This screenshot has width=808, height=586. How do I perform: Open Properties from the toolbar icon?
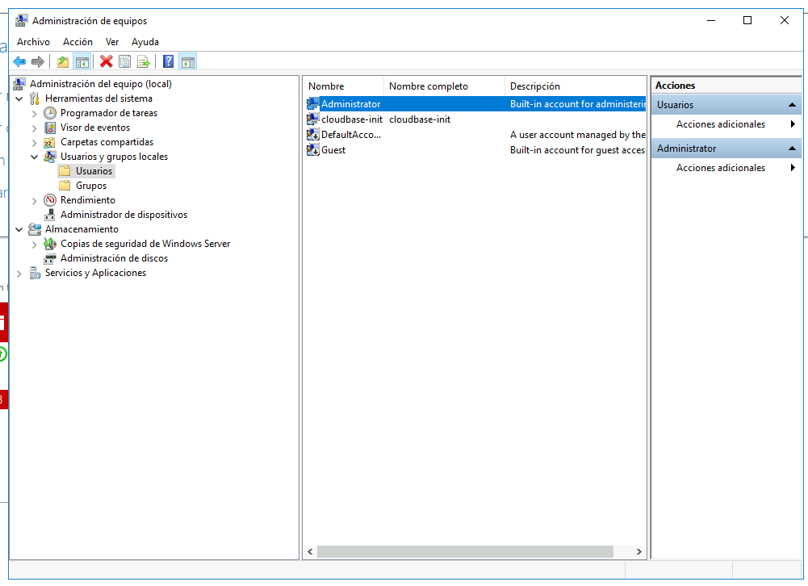[124, 62]
